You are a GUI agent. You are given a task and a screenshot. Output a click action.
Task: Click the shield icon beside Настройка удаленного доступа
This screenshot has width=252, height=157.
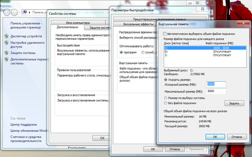click(x=6, y=43)
